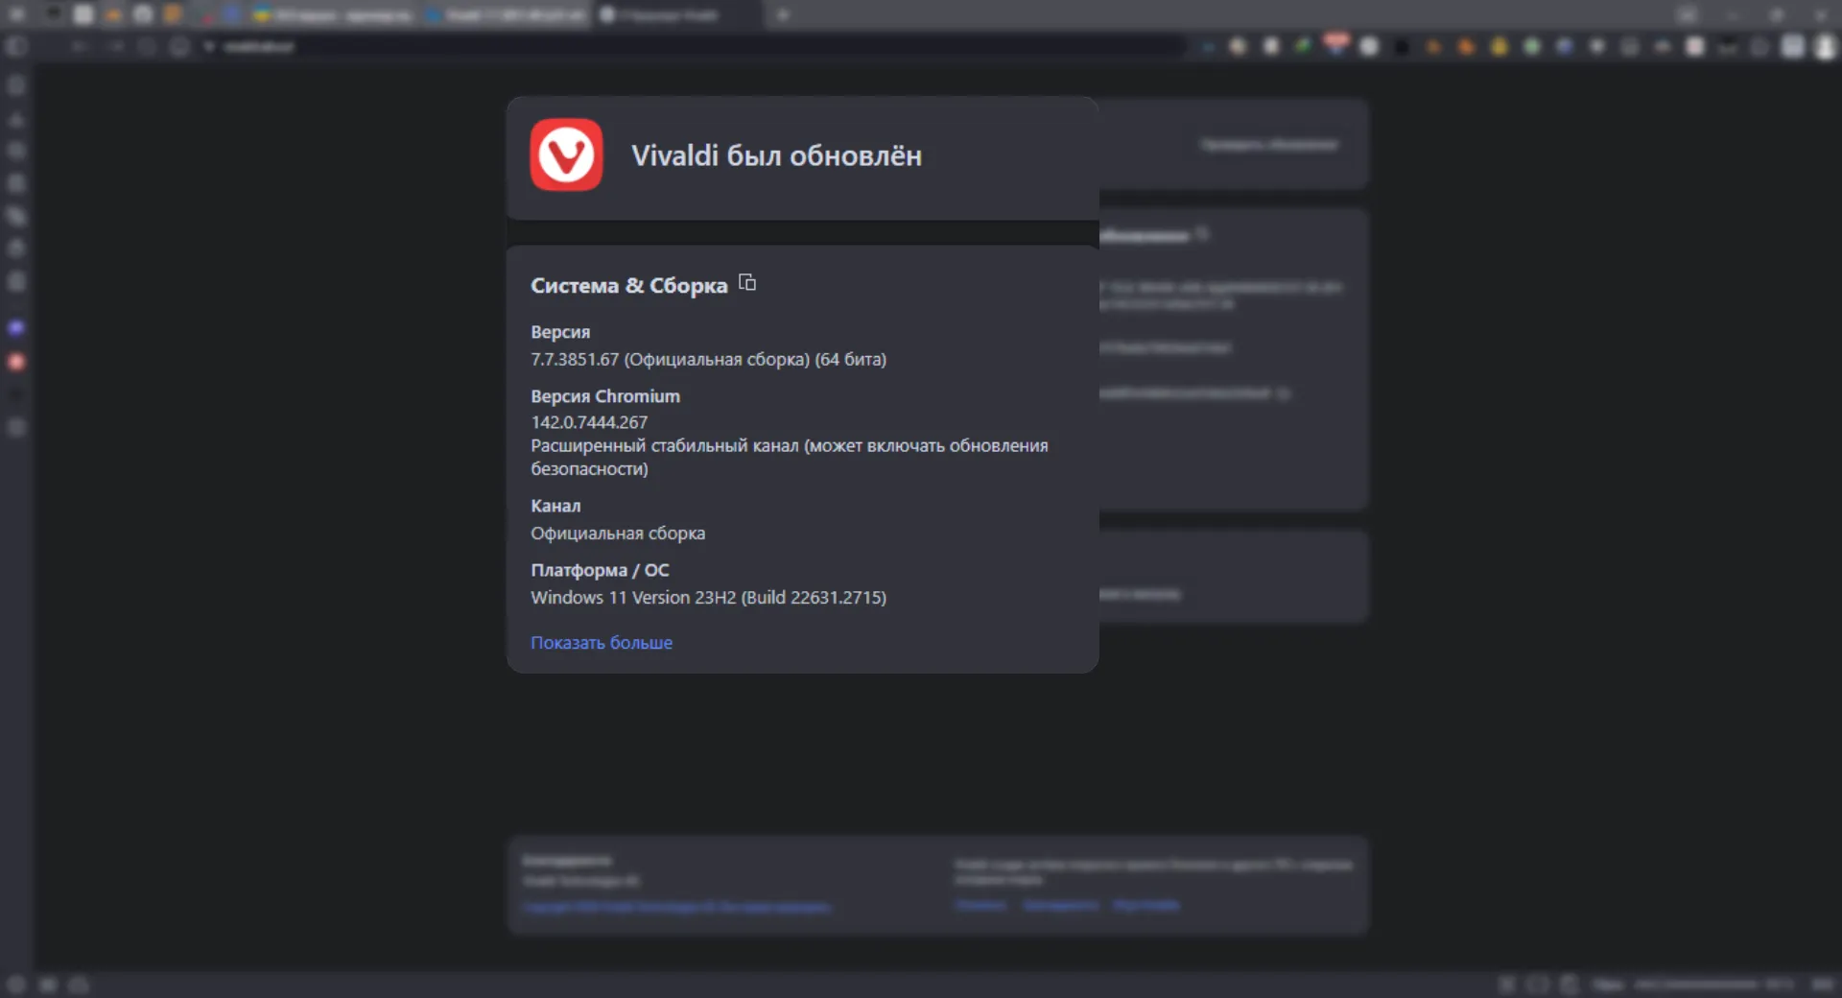Copy the Система & Сборка info to clipboard
1842x998 pixels.
tap(747, 283)
